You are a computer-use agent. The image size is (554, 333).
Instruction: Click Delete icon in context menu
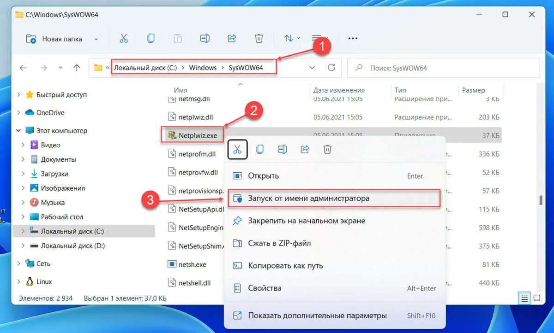327,149
